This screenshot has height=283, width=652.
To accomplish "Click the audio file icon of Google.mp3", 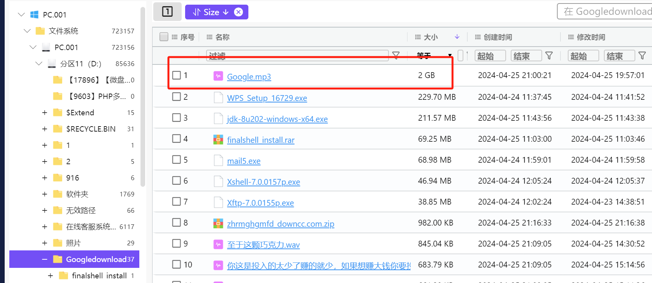I will [218, 76].
